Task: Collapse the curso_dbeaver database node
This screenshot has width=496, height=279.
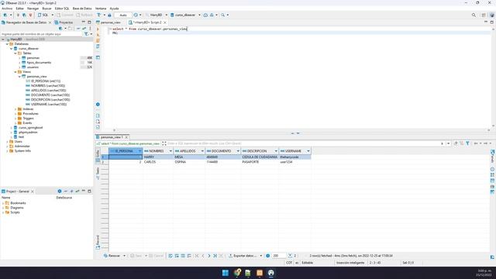Action: 12,49
